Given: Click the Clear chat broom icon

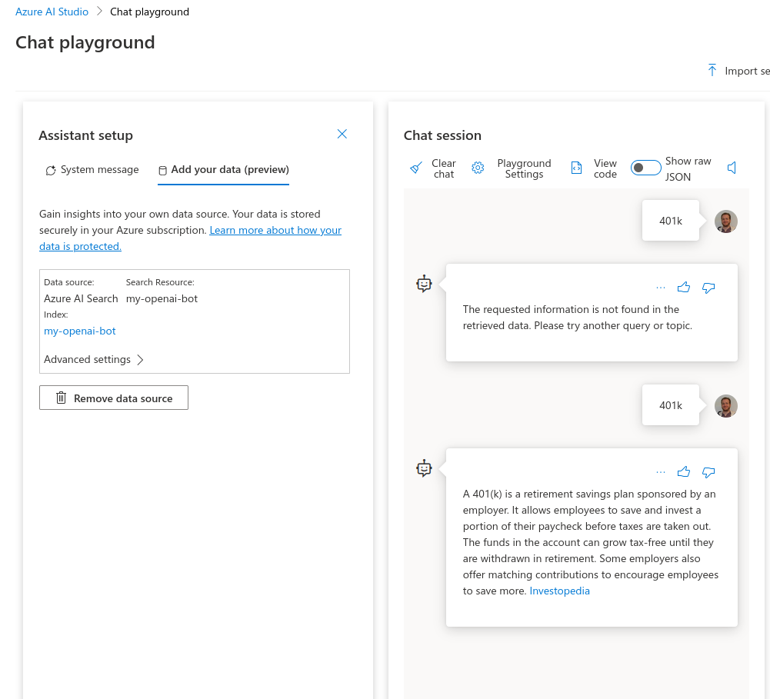Looking at the screenshot, I should tap(416, 168).
